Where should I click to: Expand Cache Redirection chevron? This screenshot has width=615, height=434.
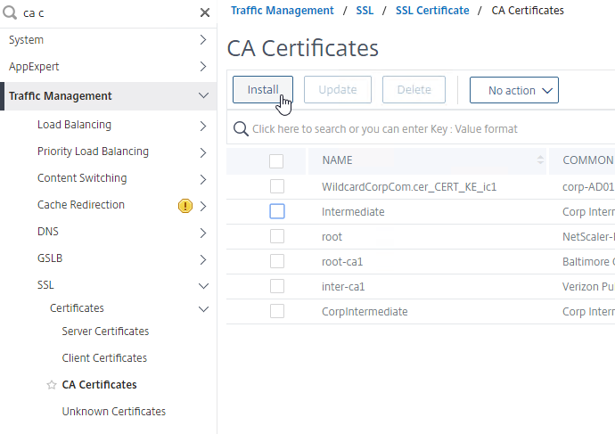203,206
